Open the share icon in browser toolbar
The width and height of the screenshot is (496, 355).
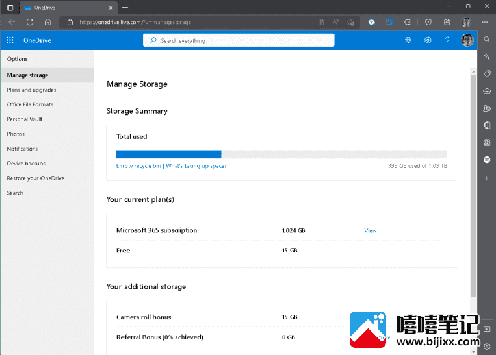click(447, 22)
